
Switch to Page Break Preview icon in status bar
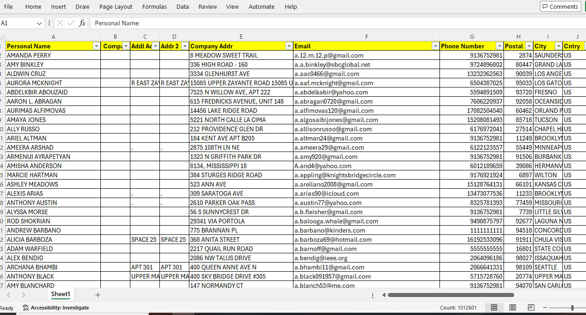(x=531, y=308)
